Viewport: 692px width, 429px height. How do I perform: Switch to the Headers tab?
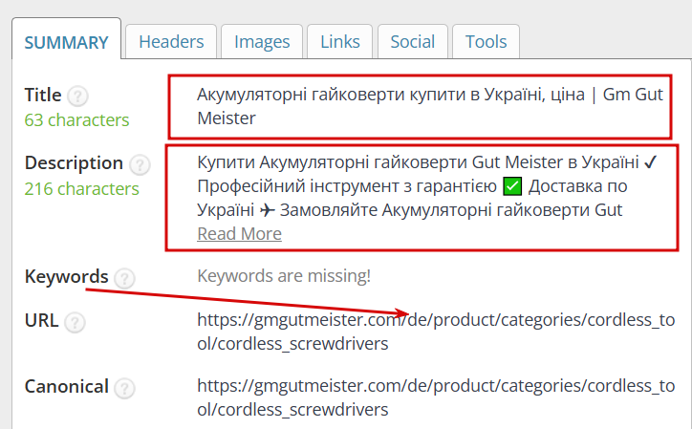(171, 42)
